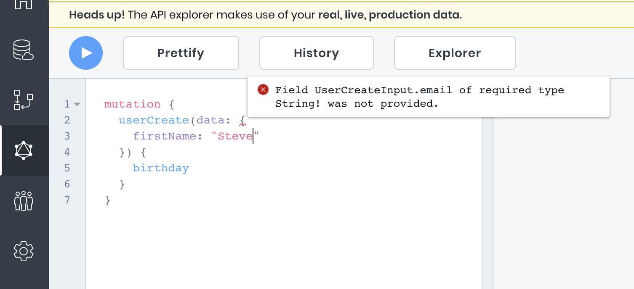
Task: Click the userCreate field on line 2
Action: pos(154,120)
